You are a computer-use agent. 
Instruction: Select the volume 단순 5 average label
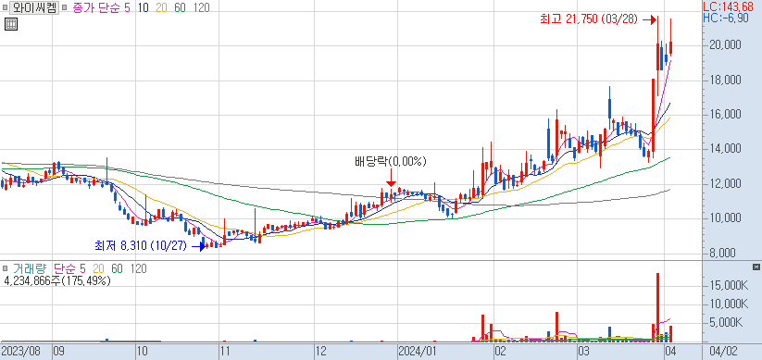tap(70, 268)
